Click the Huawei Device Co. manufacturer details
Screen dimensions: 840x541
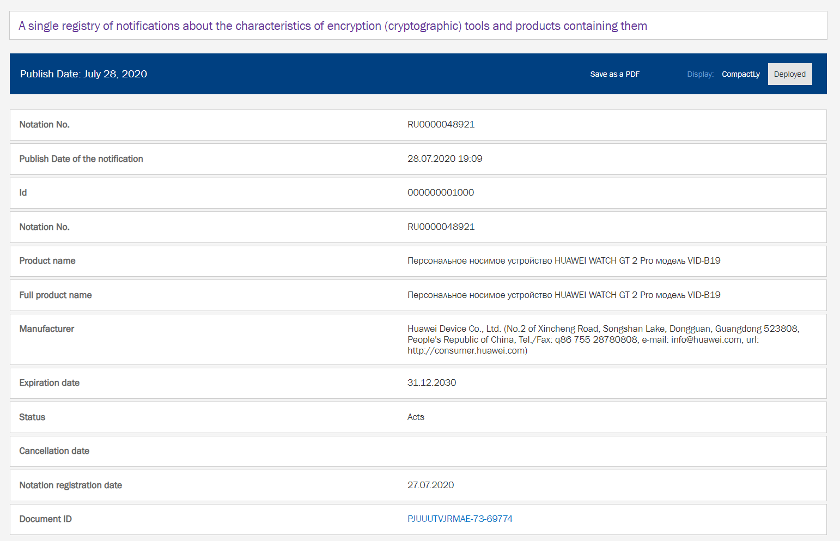(604, 339)
